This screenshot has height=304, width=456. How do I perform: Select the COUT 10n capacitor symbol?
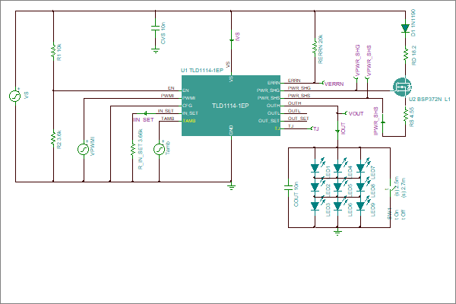(288, 188)
